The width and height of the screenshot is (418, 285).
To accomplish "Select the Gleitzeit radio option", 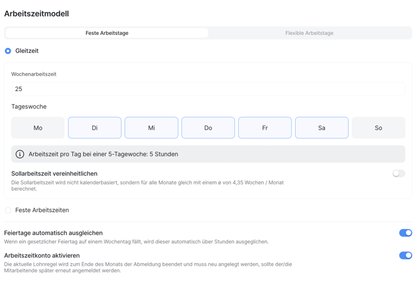I will pos(8,51).
